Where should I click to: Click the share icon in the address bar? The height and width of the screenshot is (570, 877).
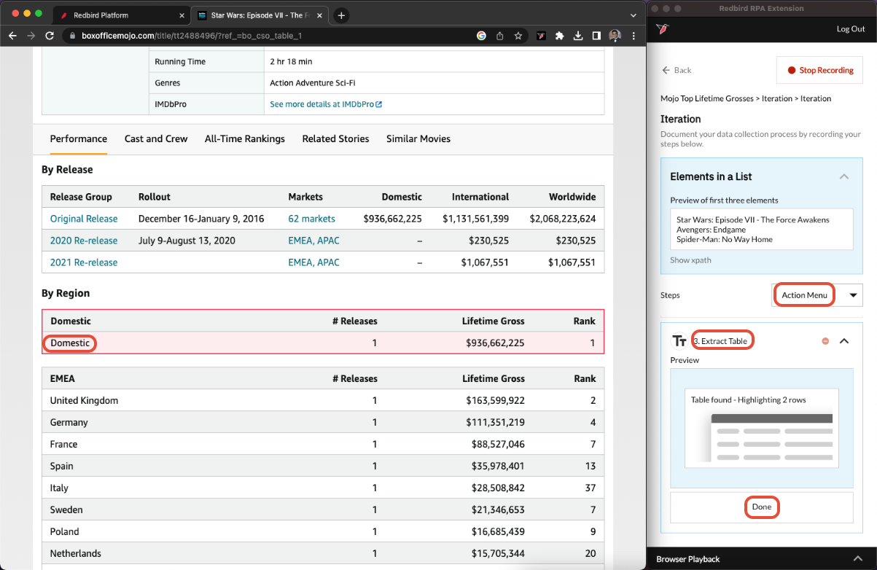point(500,35)
